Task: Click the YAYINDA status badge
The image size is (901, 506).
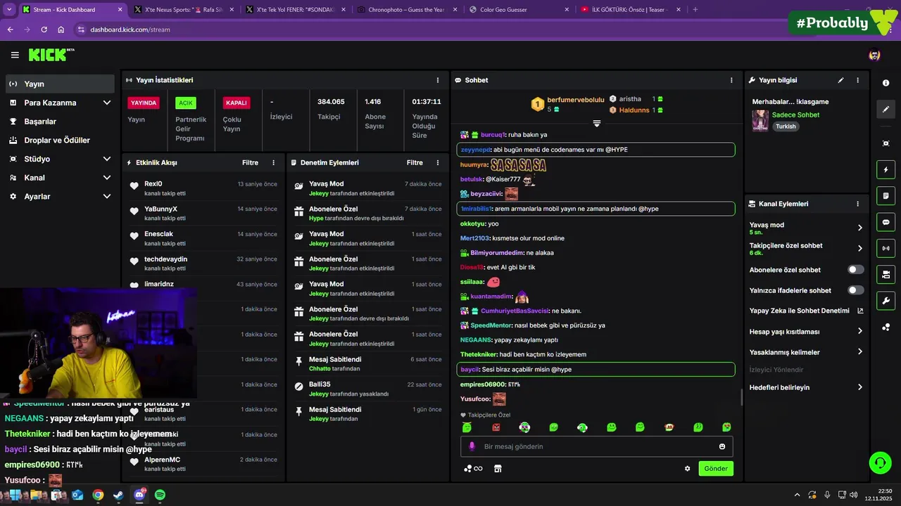Action: [x=144, y=103]
